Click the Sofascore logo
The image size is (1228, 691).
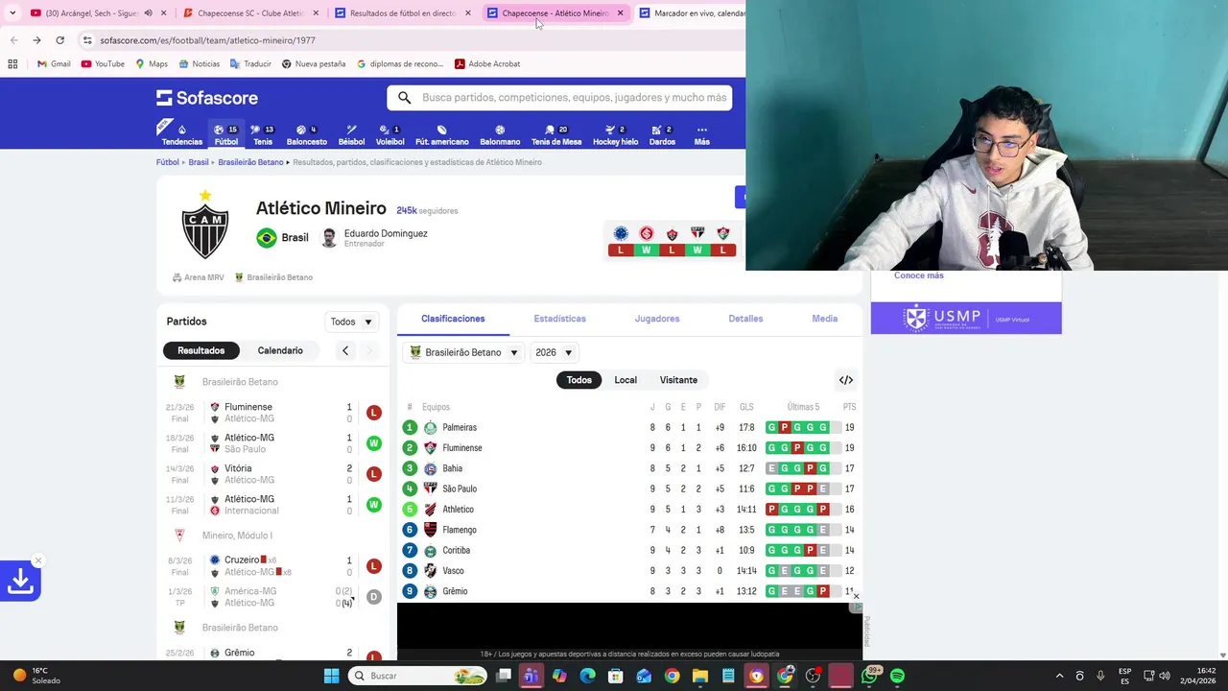click(207, 98)
